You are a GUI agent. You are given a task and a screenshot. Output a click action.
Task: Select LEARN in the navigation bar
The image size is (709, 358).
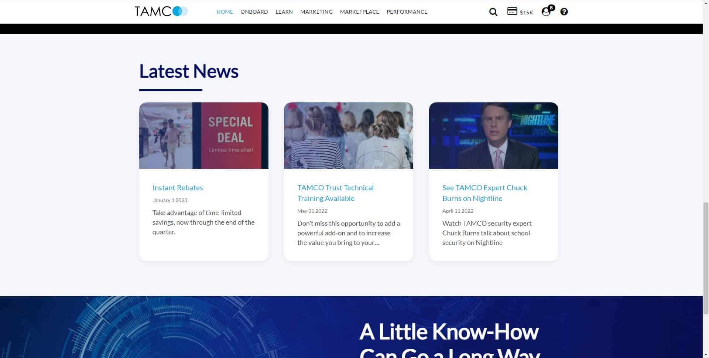click(284, 12)
